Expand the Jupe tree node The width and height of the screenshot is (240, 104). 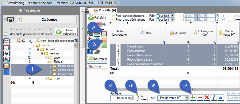[x=46, y=58]
